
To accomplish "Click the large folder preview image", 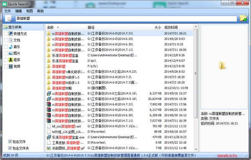I will click(x=222, y=66).
